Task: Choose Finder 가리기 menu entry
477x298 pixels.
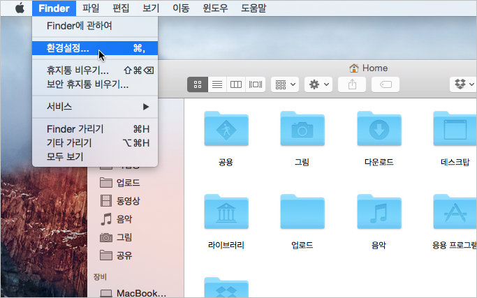Action: (x=95, y=129)
